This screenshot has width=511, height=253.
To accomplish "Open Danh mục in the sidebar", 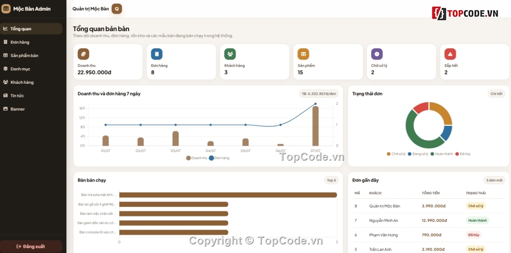I will (31, 69).
